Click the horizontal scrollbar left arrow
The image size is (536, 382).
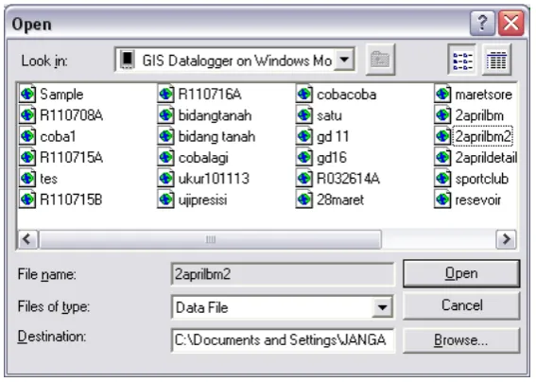pyautogui.click(x=27, y=239)
